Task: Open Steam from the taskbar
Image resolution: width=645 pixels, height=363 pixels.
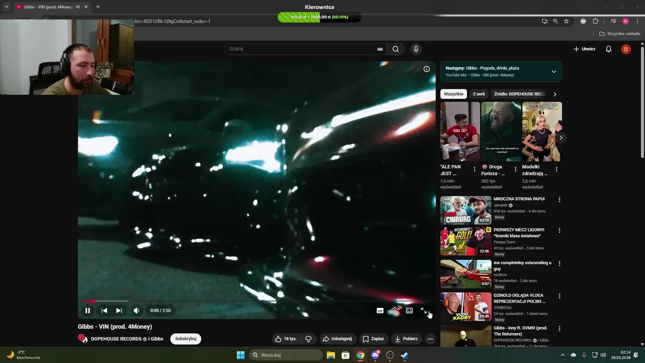Action: coord(405,355)
